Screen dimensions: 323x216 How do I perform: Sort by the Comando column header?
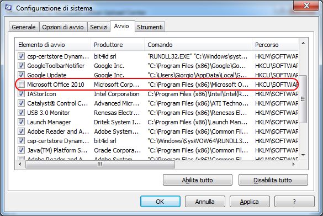[x=198, y=45]
